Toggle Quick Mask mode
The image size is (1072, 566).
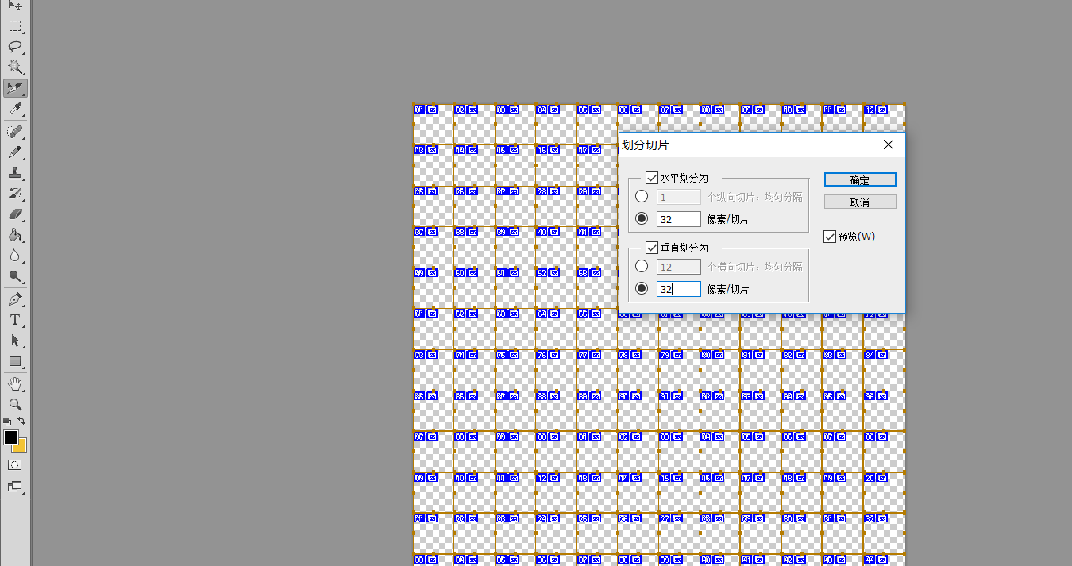point(15,464)
